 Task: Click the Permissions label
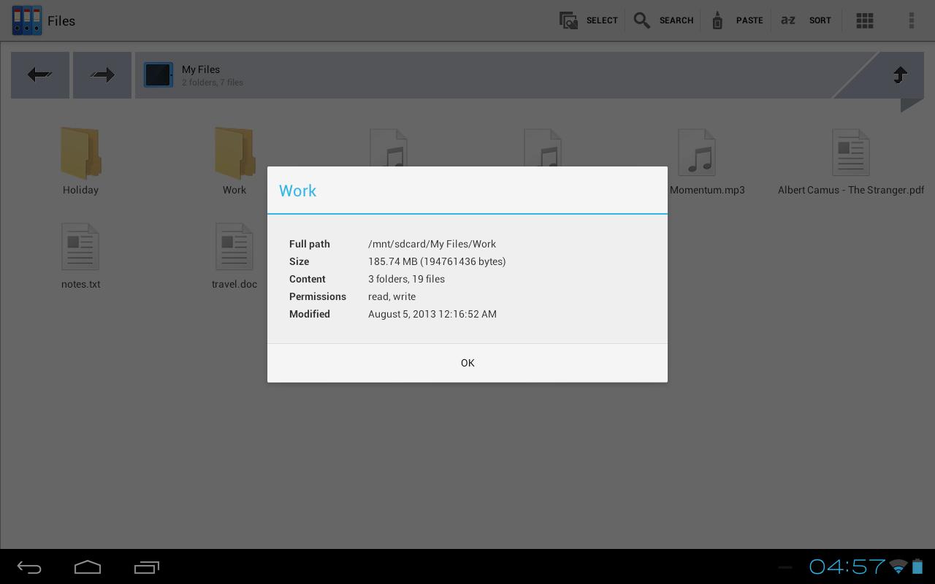318,296
